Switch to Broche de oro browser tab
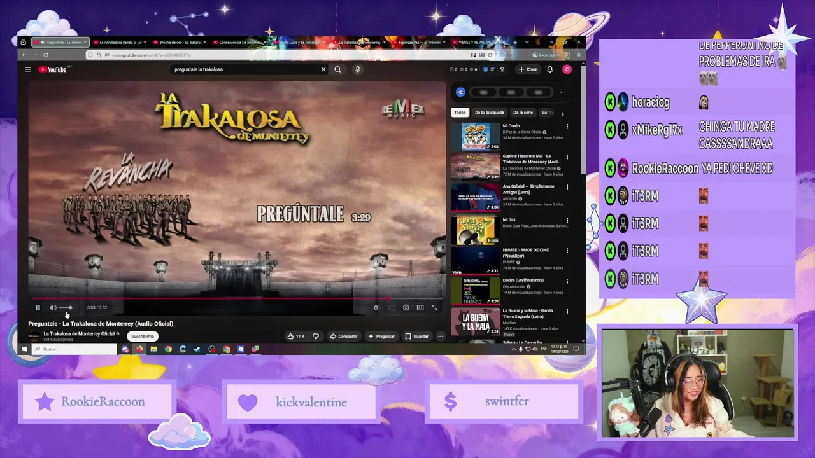The height and width of the screenshot is (458, 815). point(180,42)
